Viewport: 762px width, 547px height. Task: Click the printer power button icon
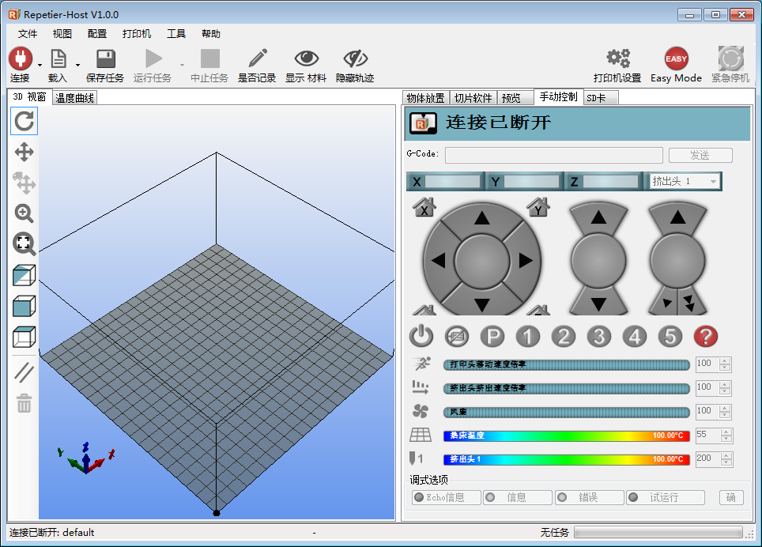[421, 336]
